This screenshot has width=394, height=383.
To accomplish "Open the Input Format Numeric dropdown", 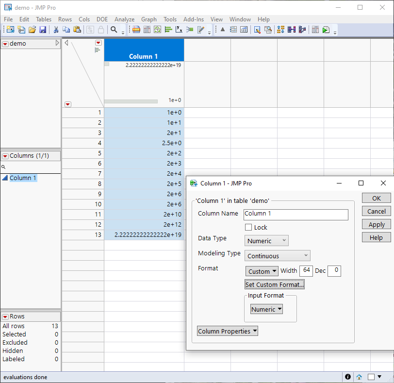I will pos(266,309).
